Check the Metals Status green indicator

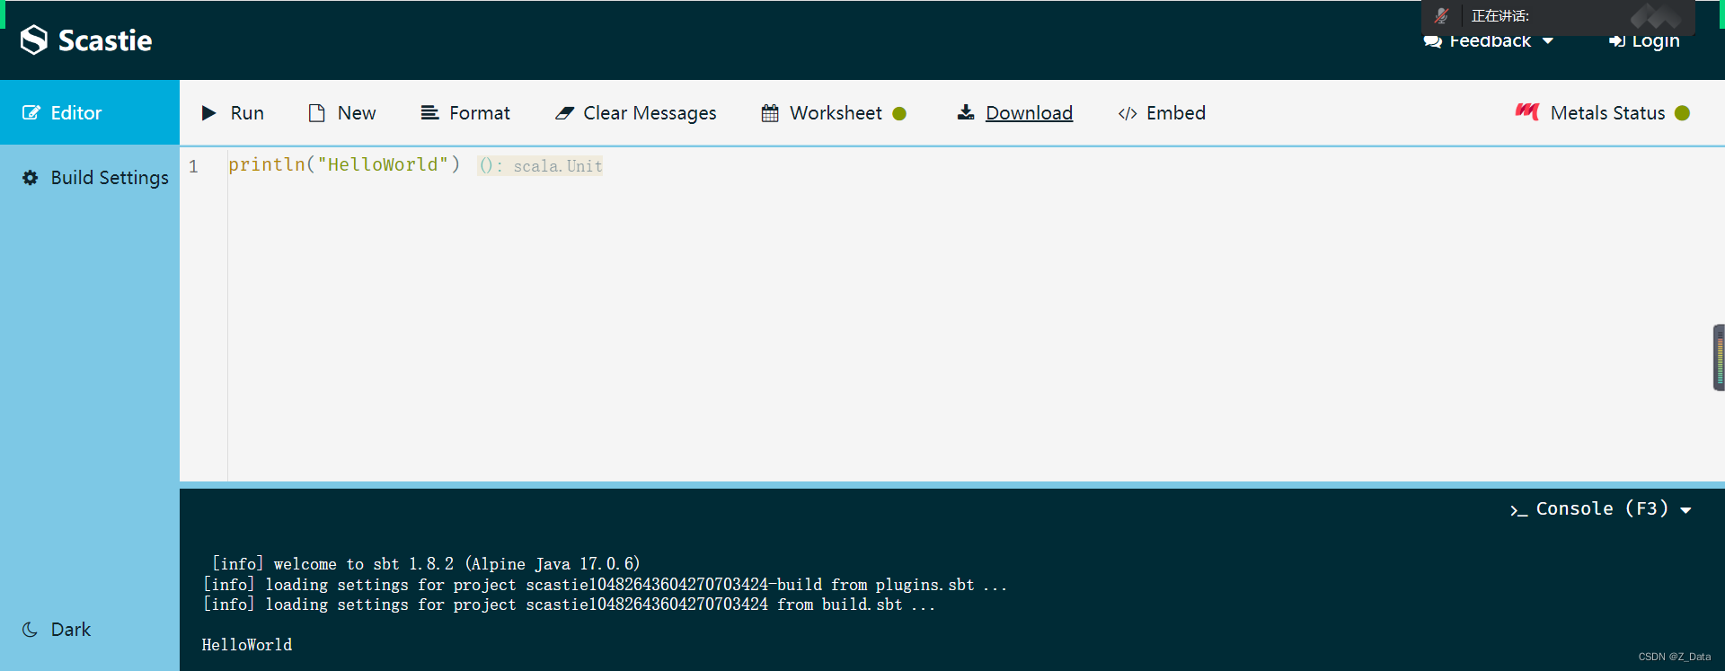[x=1683, y=113]
